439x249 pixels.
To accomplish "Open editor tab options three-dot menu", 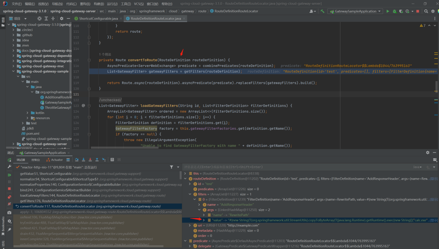I will (435, 18).
